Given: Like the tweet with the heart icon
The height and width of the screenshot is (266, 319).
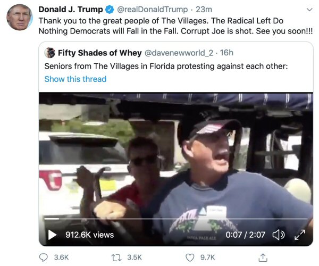Looking at the screenshot, I should tap(190, 257).
